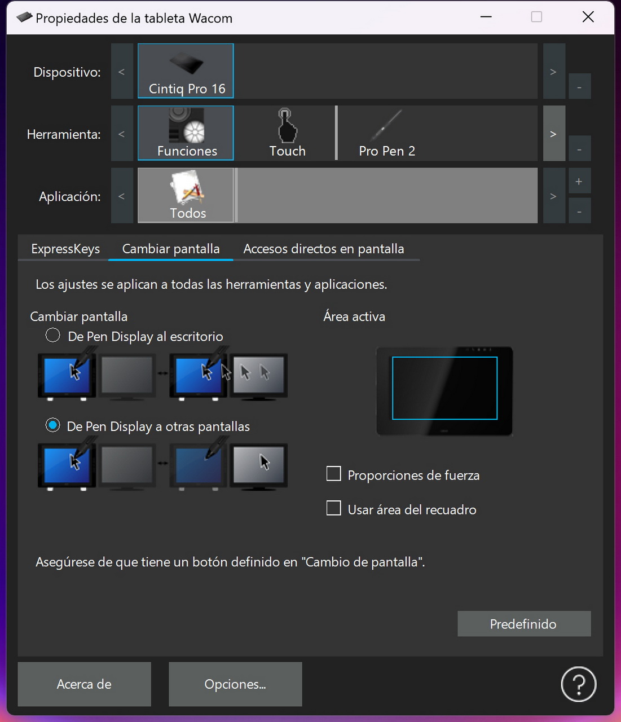Remove device with minus button in Dispositivo row
Image resolution: width=621 pixels, height=722 pixels.
579,87
